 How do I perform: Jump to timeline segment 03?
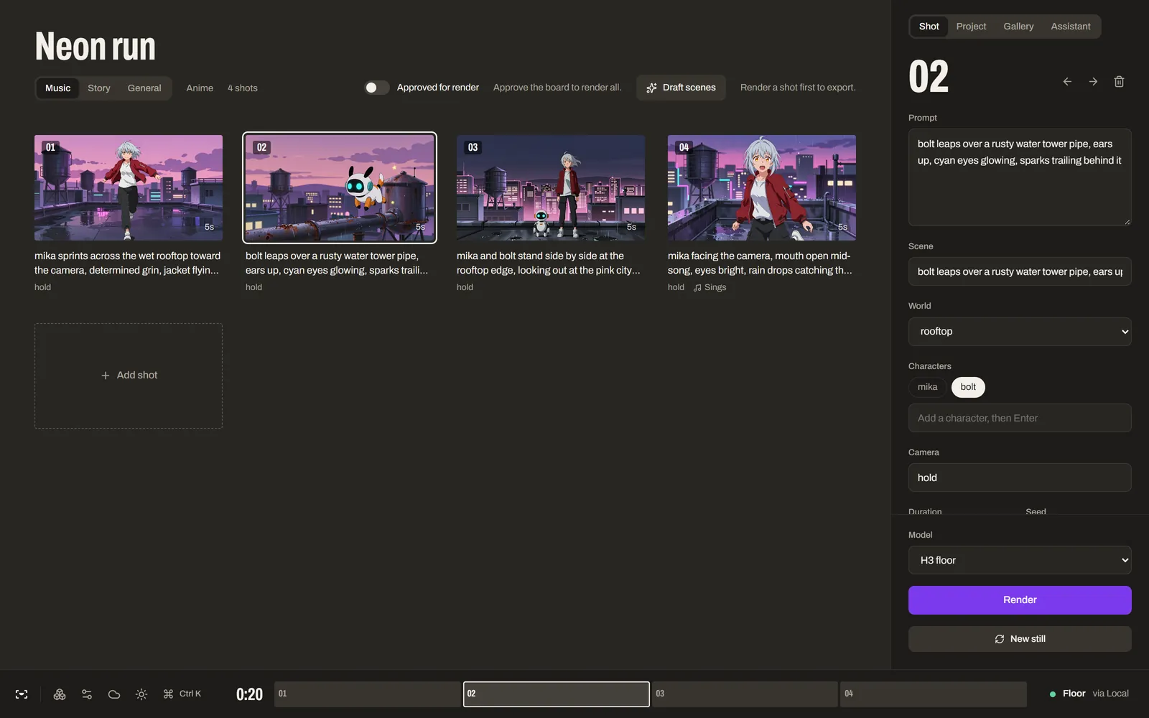[x=745, y=694]
